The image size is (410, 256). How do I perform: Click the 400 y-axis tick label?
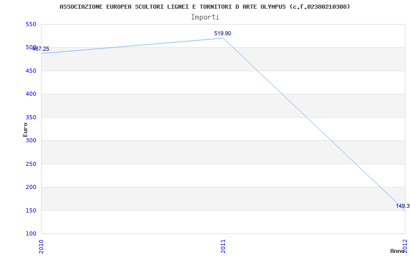tap(31, 94)
